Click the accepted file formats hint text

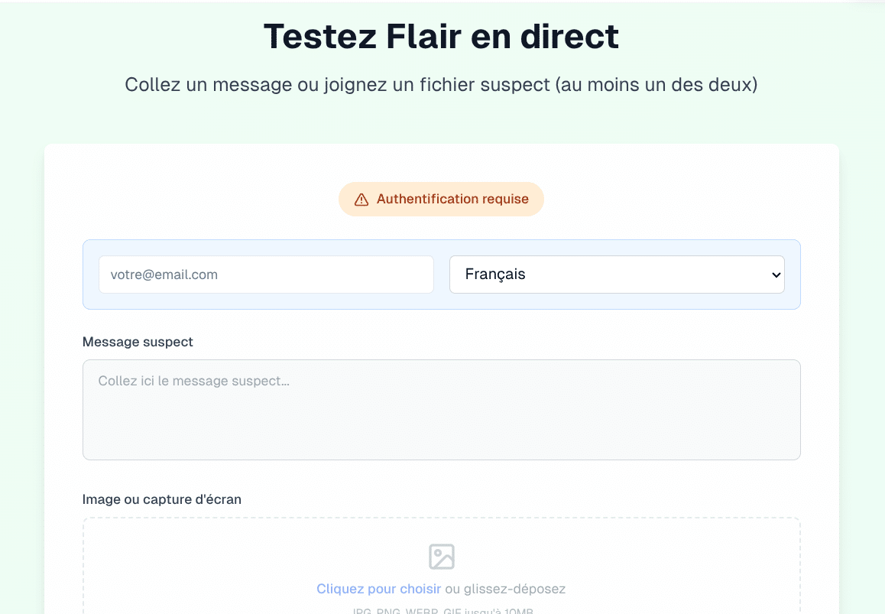442,610
